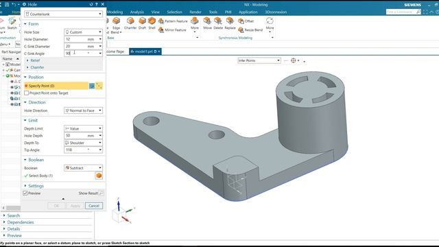Open Hole Direction Normal to Face dropdown
This screenshot has width=439, height=247.
pyautogui.click(x=83, y=110)
